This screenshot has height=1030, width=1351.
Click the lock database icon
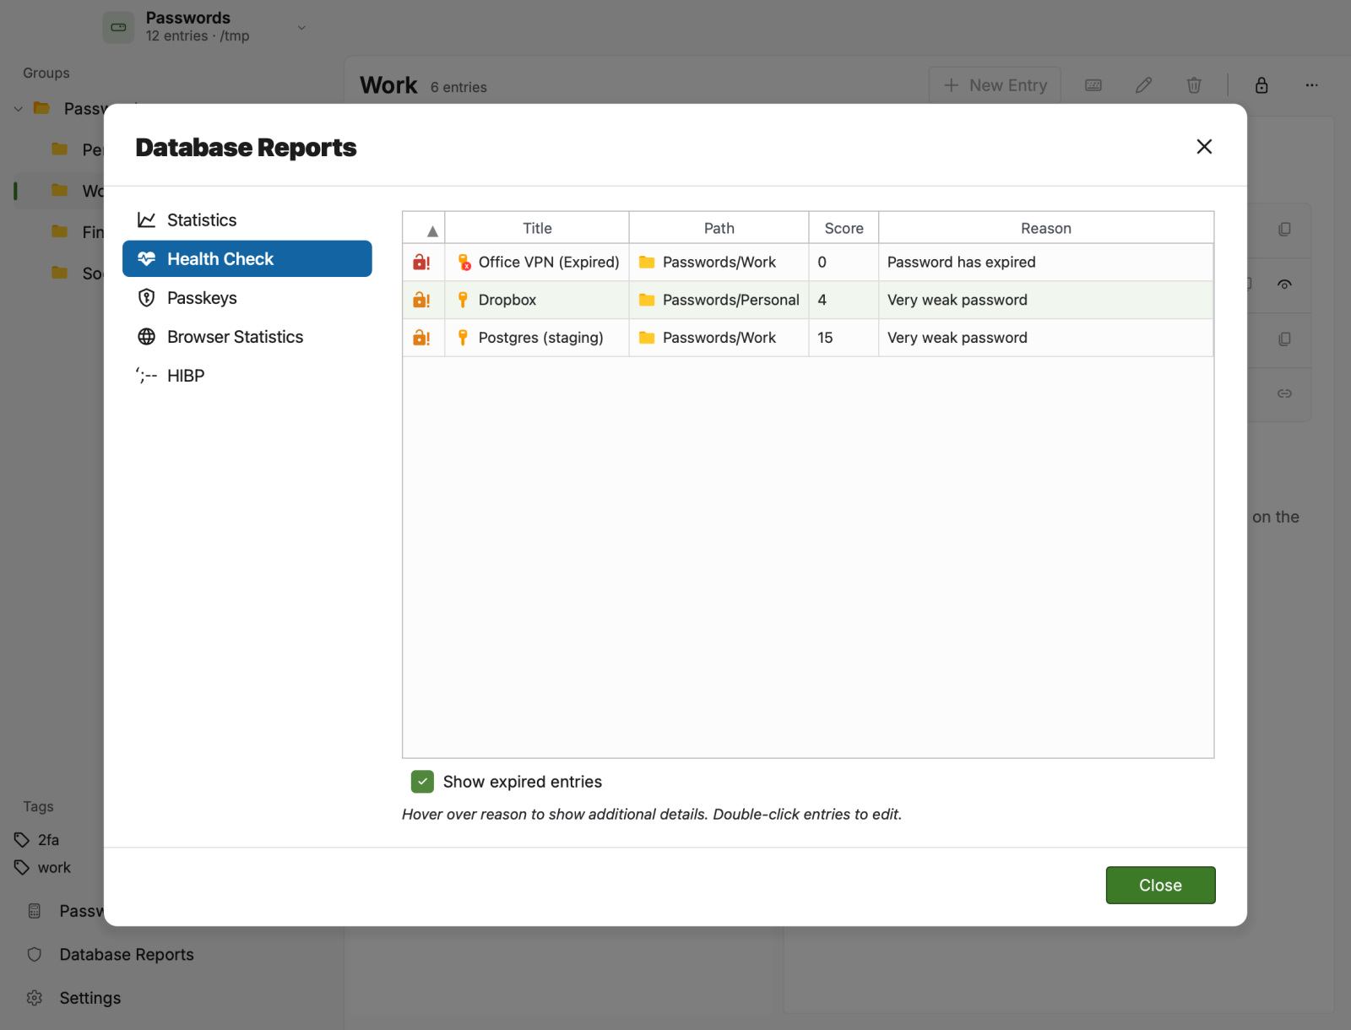(1261, 85)
